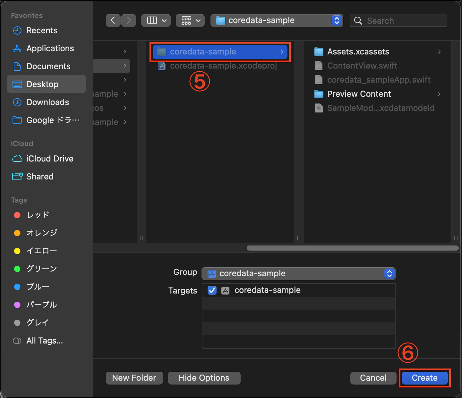Image resolution: width=462 pixels, height=398 pixels.
Task: Select the orange tag dot
Action: click(17, 233)
